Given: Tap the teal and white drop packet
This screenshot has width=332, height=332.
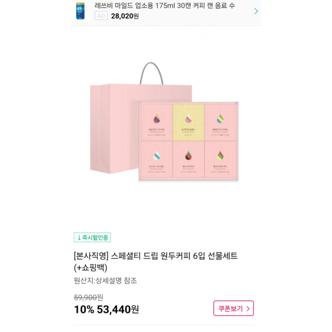Looking at the screenshot, I should (x=157, y=159).
